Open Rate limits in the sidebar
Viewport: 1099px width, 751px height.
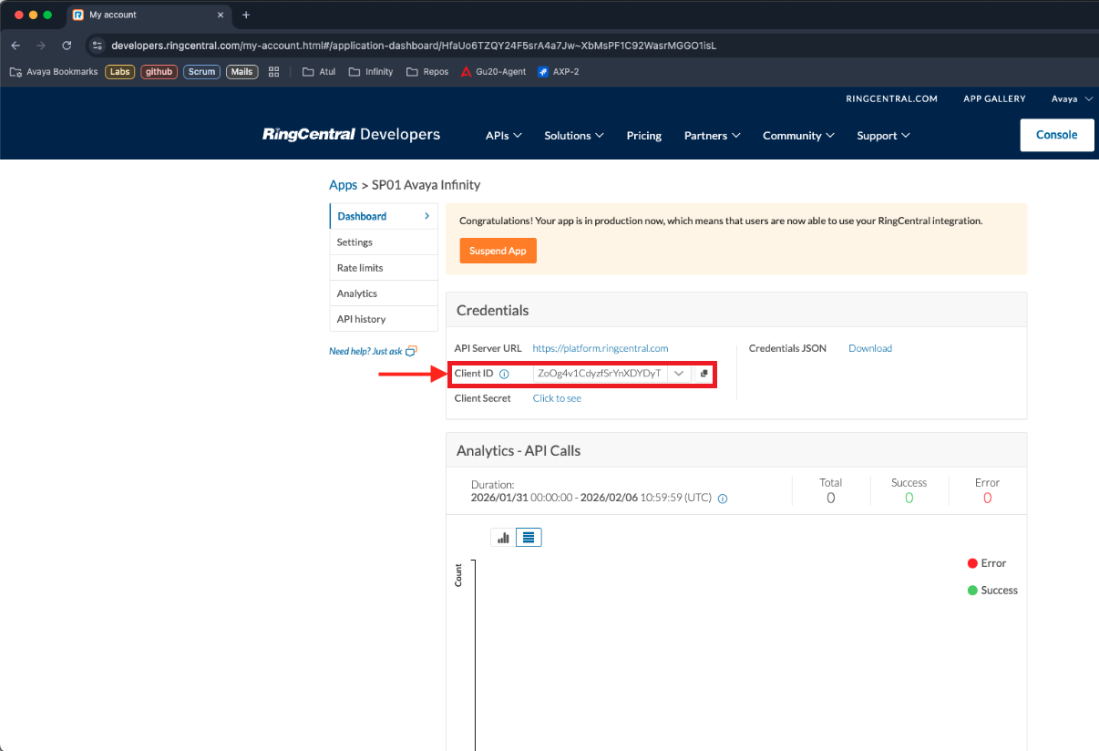384,268
